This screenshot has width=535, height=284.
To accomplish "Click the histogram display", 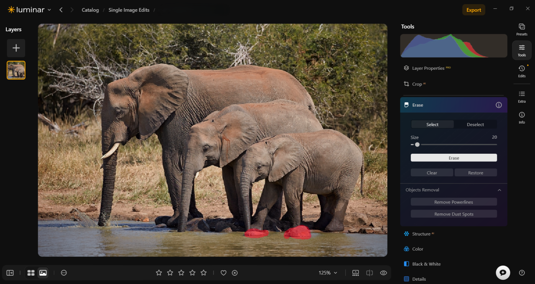I will 453,46.
